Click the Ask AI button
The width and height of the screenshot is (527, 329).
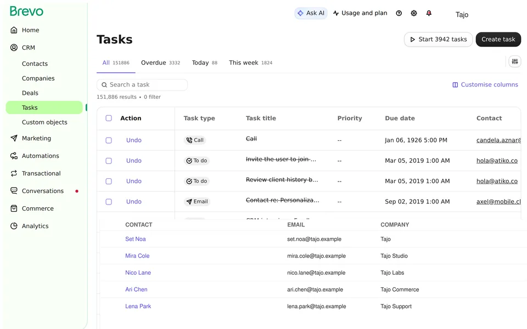click(x=311, y=13)
